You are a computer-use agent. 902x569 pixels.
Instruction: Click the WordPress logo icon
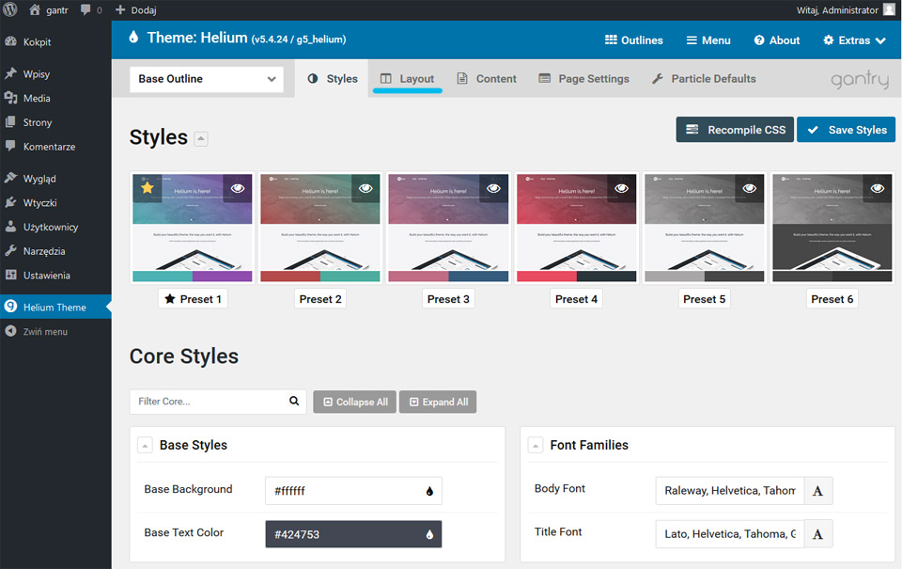[x=10, y=9]
